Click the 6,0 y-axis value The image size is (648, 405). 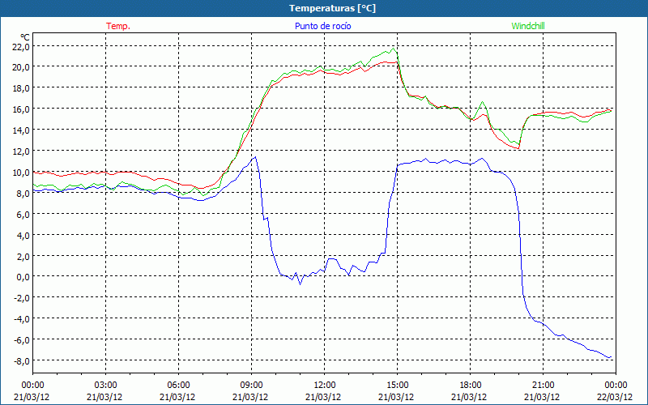[23, 215]
